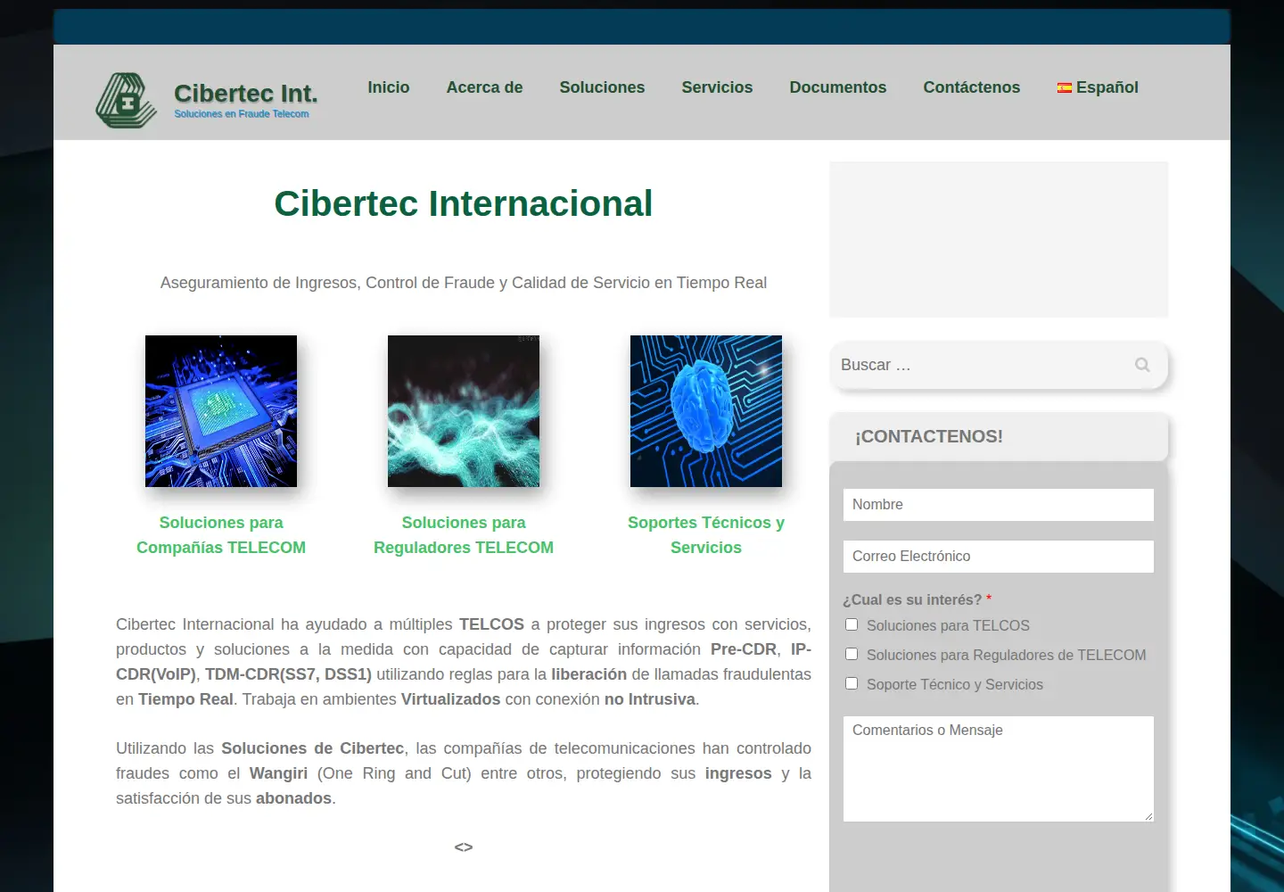Click the Cibertec logo icon
Viewport: 1284px width, 892px height.
127,100
